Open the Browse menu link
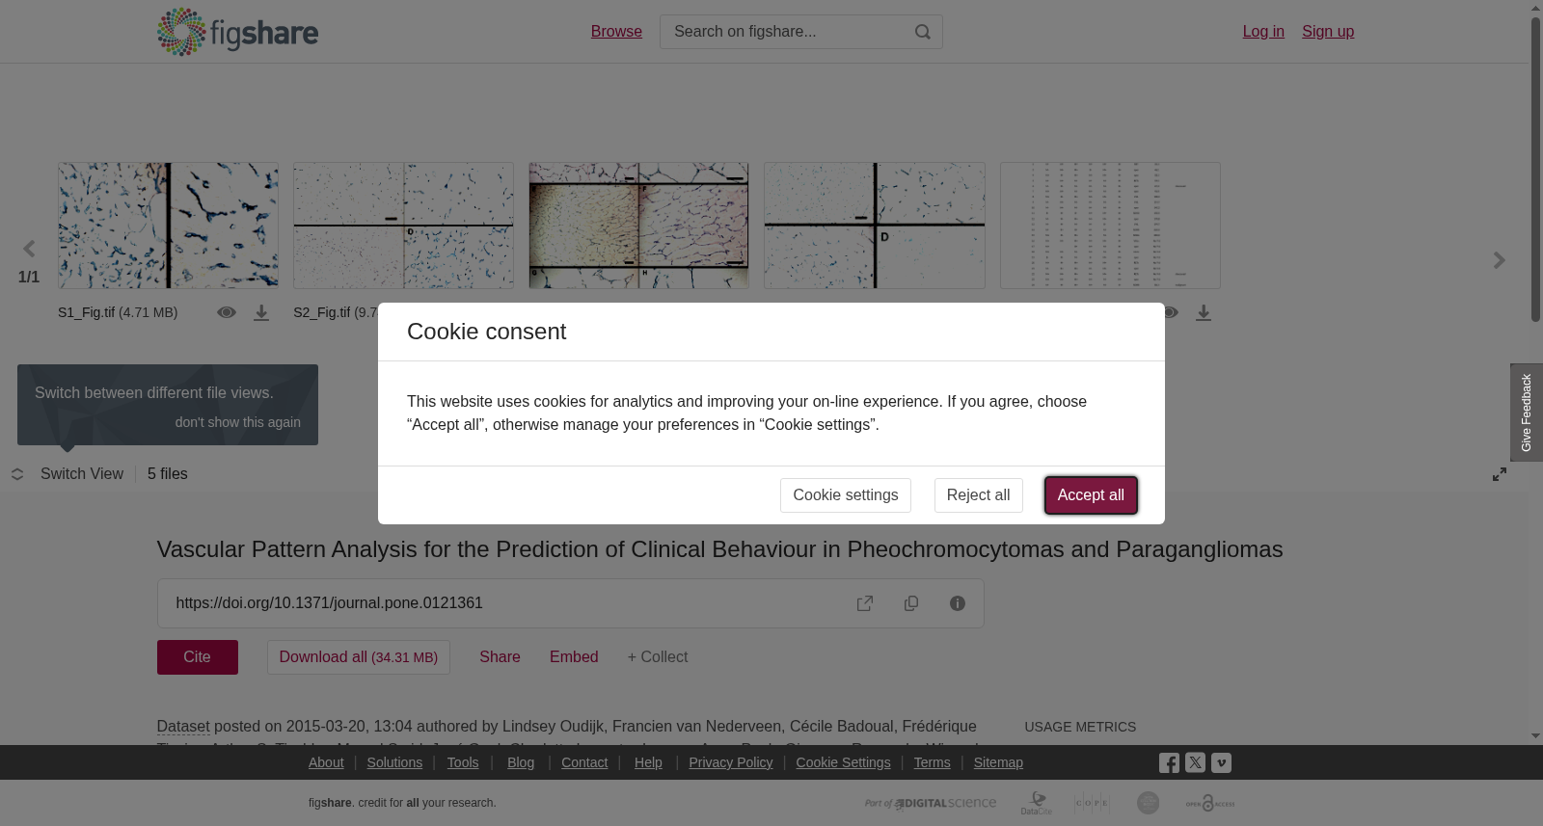 coord(616,32)
